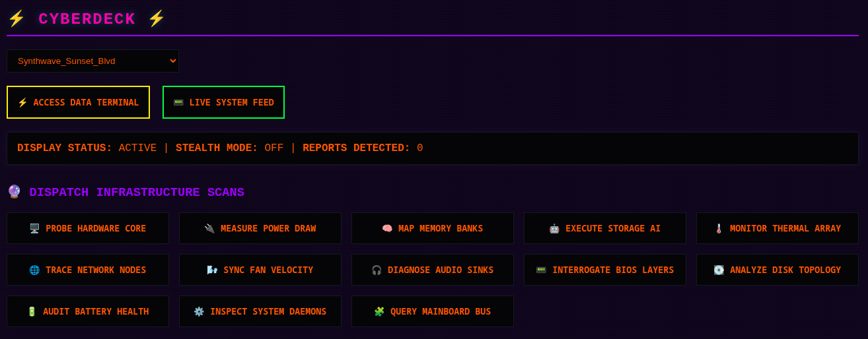Click the pager icon on Live System Feed
This screenshot has height=339, width=868.
pos(178,102)
